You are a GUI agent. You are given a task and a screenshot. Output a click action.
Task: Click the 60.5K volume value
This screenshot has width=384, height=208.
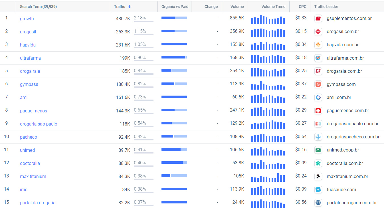click(x=238, y=97)
